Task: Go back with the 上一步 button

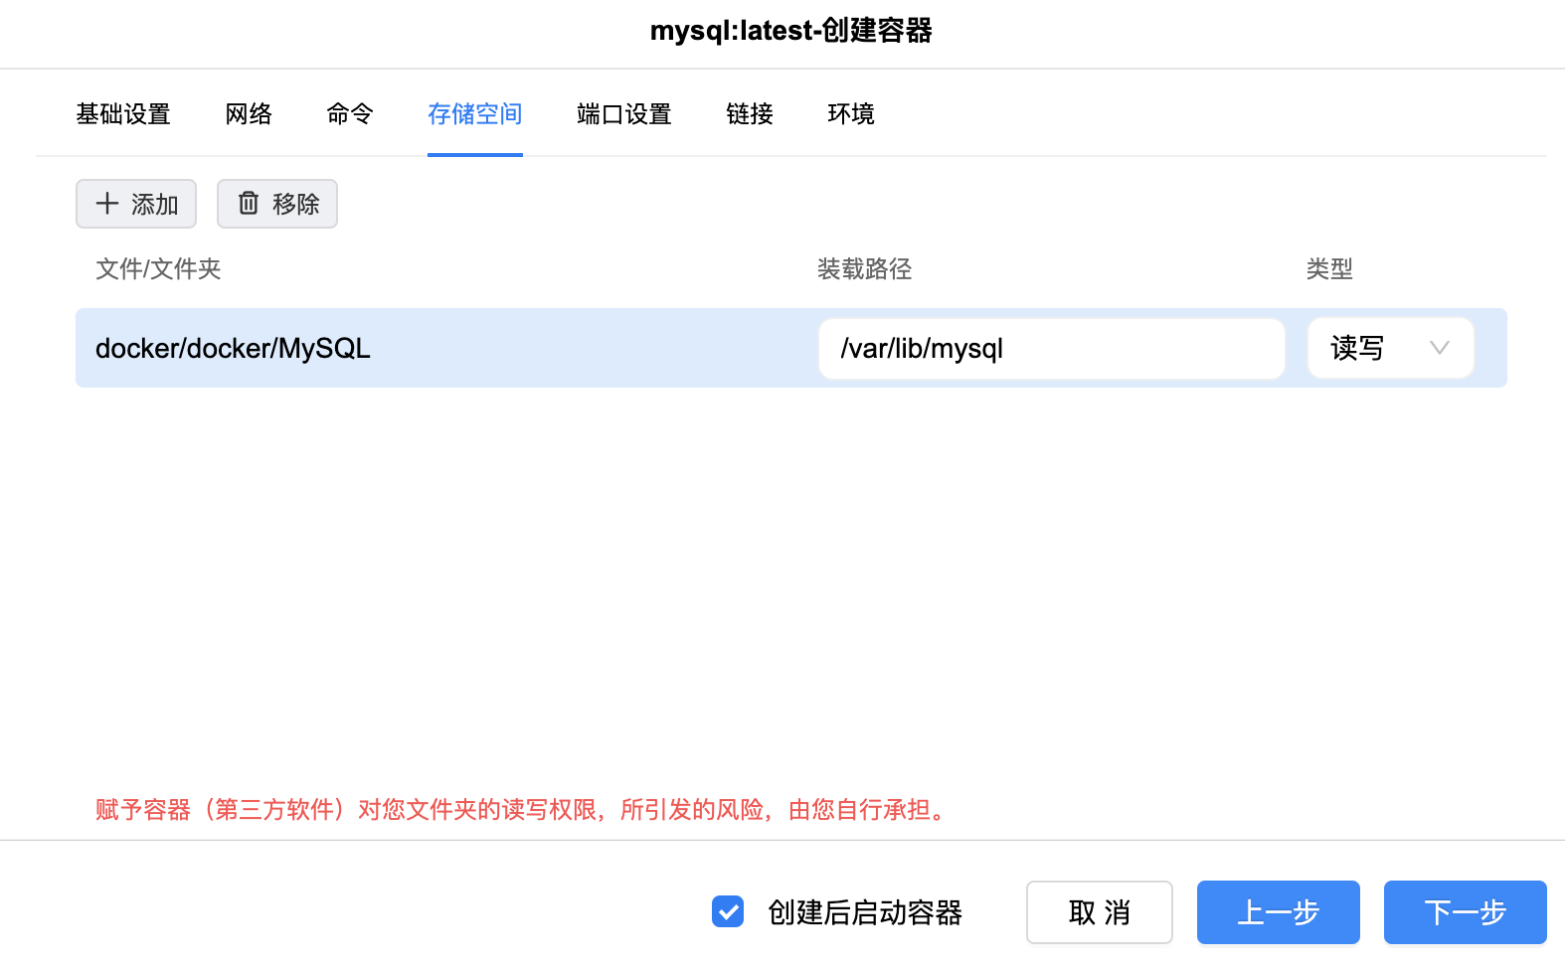Action: click(1278, 911)
